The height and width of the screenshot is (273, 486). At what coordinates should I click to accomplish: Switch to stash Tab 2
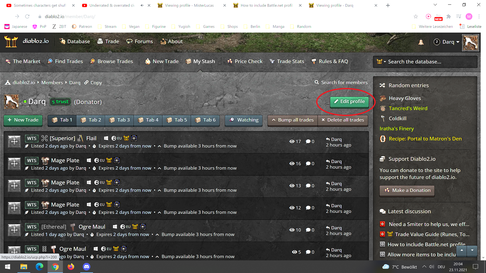coord(91,120)
